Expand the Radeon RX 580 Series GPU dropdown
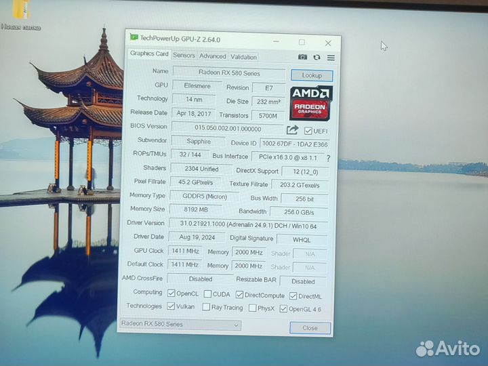 point(180,324)
